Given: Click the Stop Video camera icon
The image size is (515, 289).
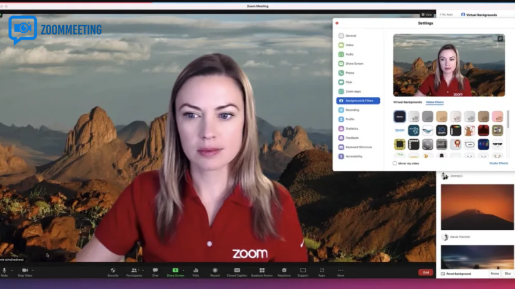Looking at the screenshot, I should (x=25, y=272).
